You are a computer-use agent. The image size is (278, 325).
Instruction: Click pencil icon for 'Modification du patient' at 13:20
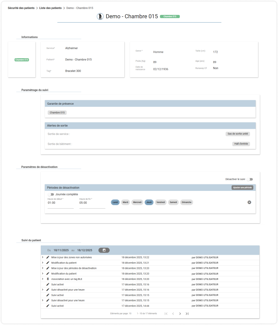(48, 274)
